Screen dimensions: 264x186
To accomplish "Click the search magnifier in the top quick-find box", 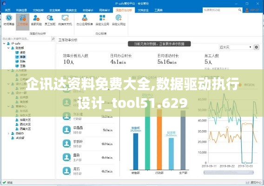I will [239, 10].
